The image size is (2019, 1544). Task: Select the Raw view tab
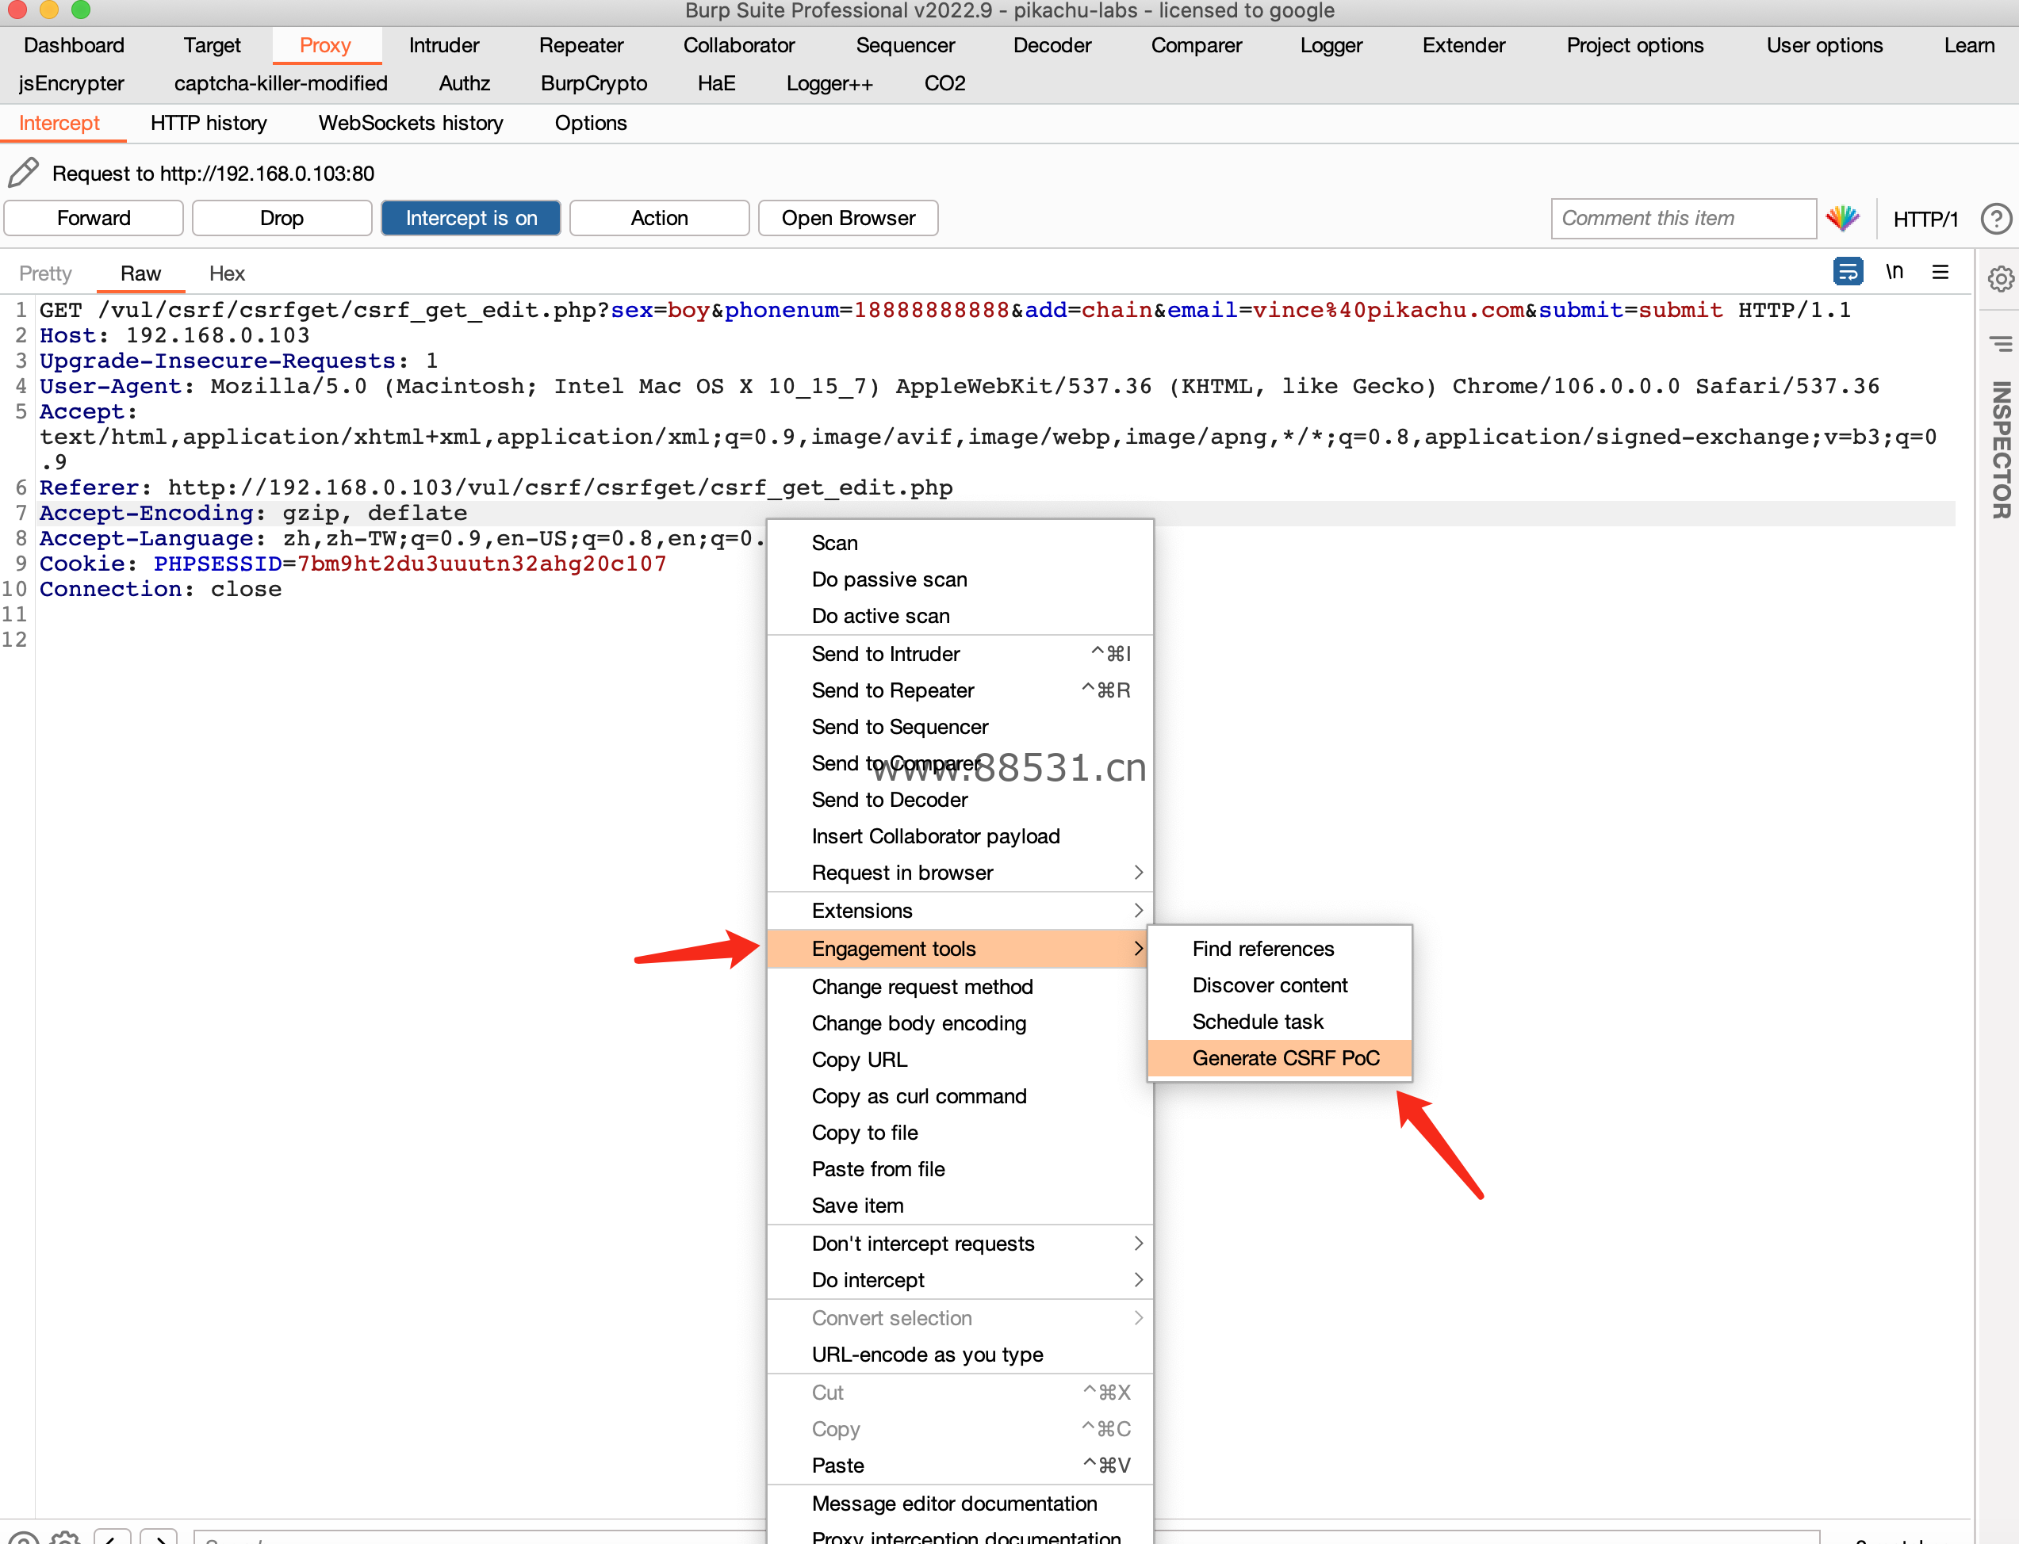pos(140,273)
